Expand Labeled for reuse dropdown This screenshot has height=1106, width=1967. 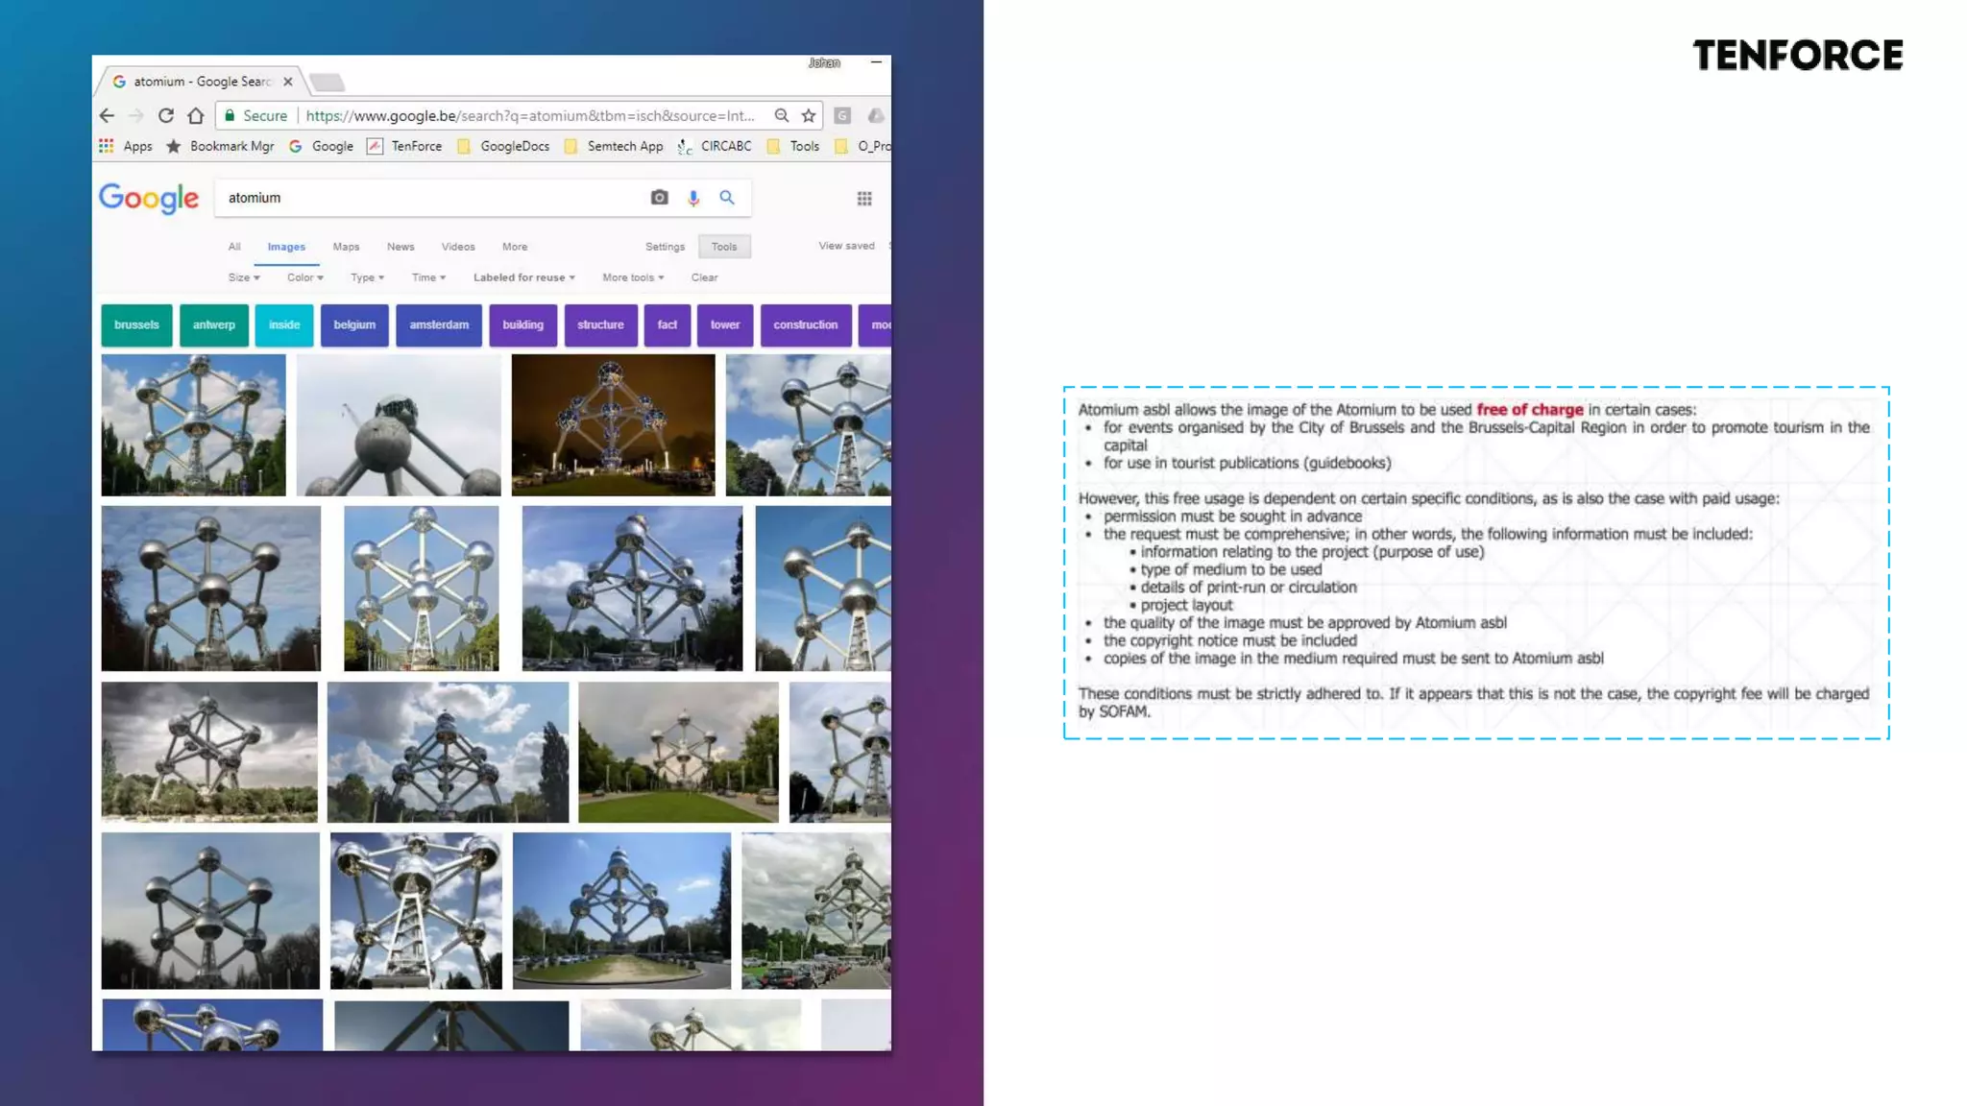(x=523, y=277)
